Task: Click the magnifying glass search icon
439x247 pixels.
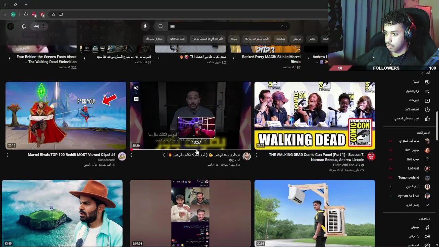Action: 161,26
